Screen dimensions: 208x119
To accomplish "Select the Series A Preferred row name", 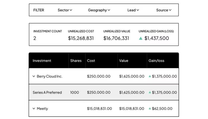I will [47, 93].
